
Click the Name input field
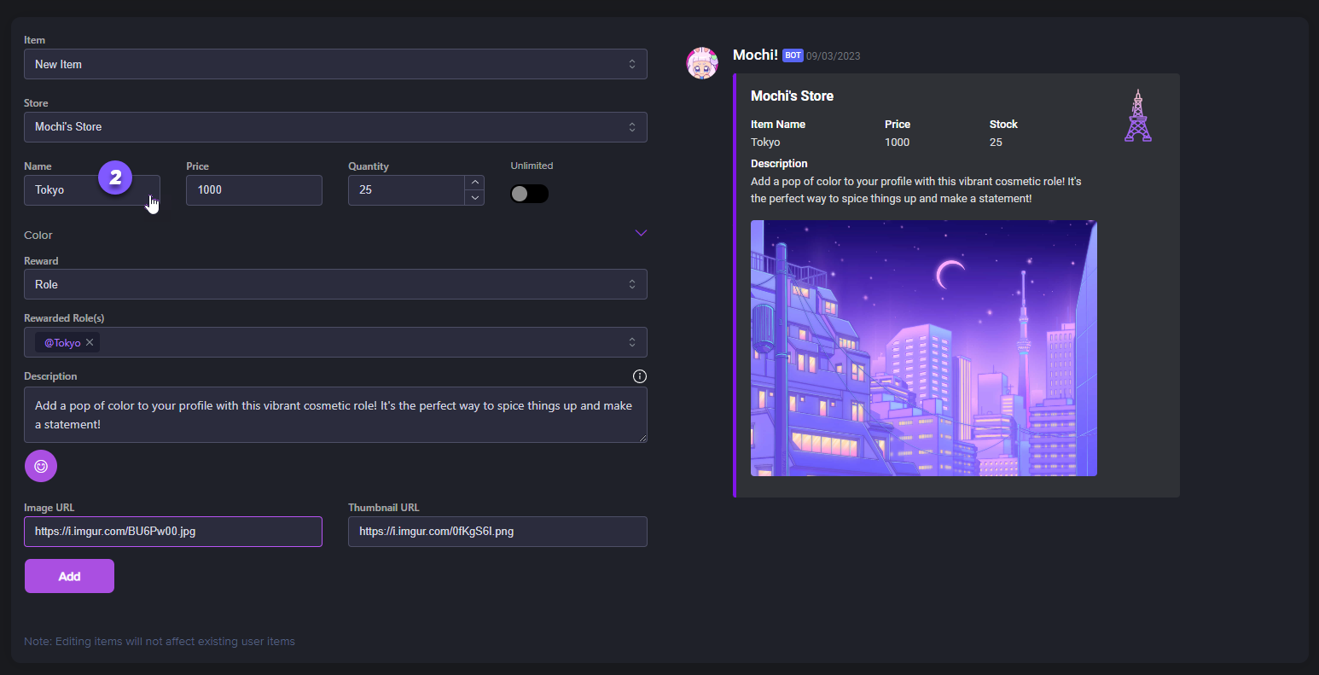coord(64,190)
